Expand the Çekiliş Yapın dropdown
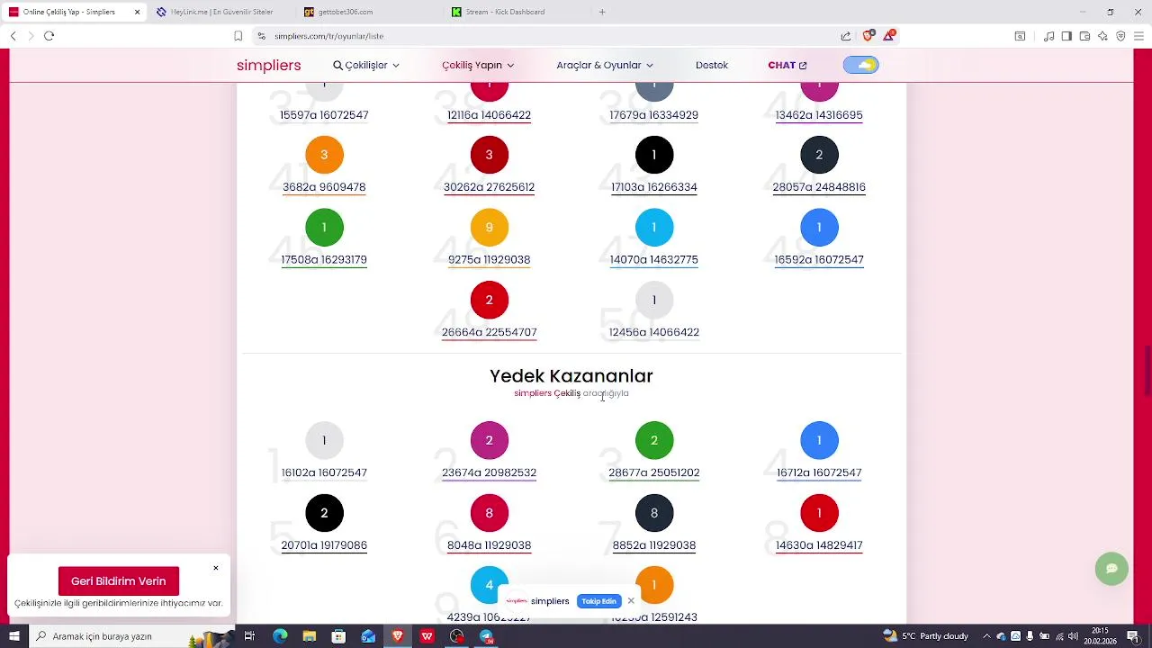Image resolution: width=1152 pixels, height=648 pixels. click(x=478, y=65)
